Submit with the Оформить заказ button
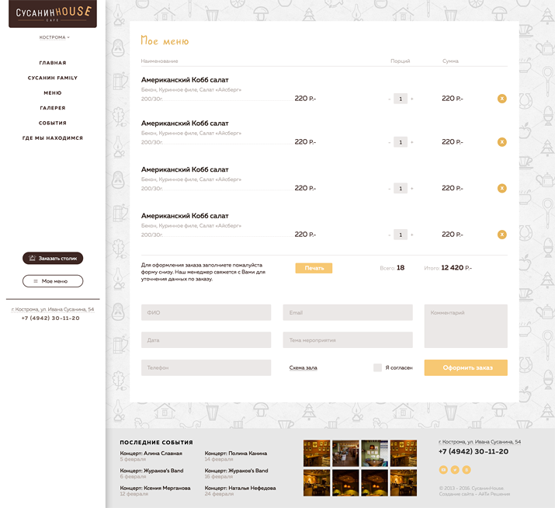The width and height of the screenshot is (555, 508). [466, 367]
